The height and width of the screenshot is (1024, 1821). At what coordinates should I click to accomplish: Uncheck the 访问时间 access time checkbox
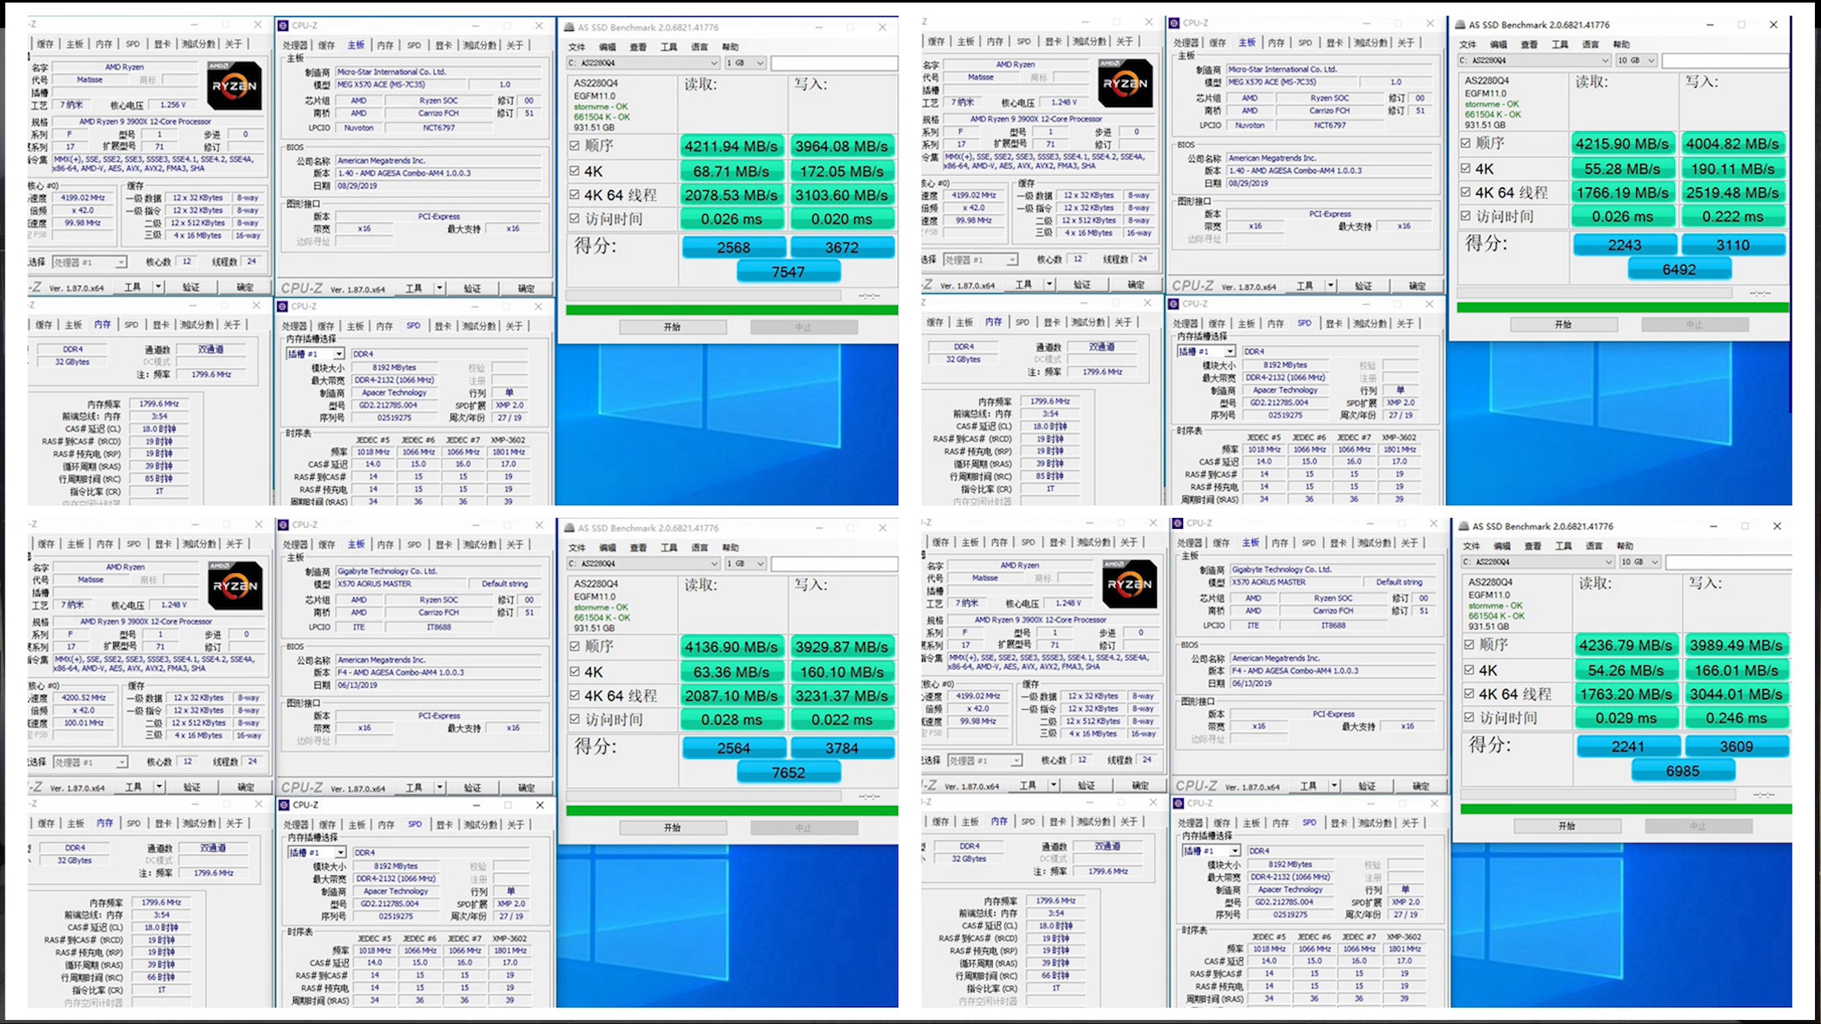coord(573,219)
